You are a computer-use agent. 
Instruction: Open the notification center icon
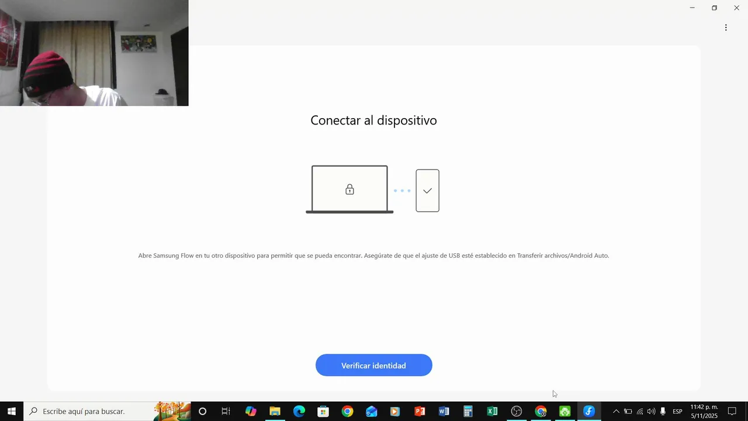(x=732, y=412)
